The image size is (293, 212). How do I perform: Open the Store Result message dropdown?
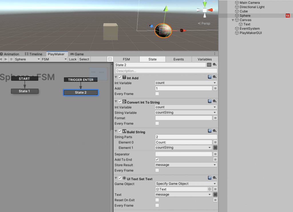(186, 165)
